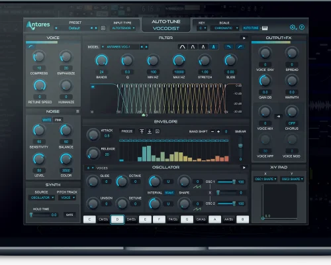Toggle note C in keyboard row

89,219
